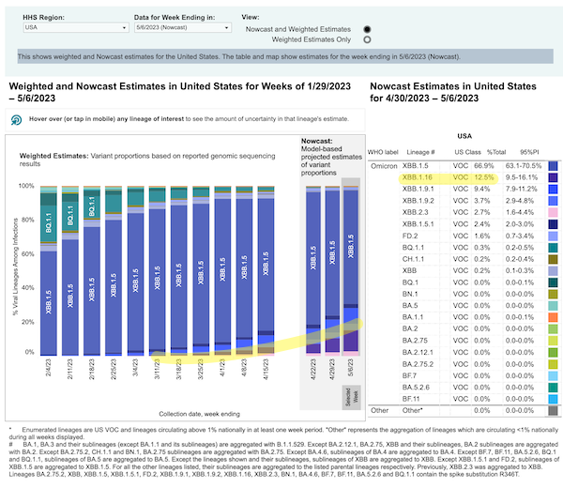This screenshot has height=488, width=563.
Task: Click the 3/4/23 week bar
Action: point(135,271)
